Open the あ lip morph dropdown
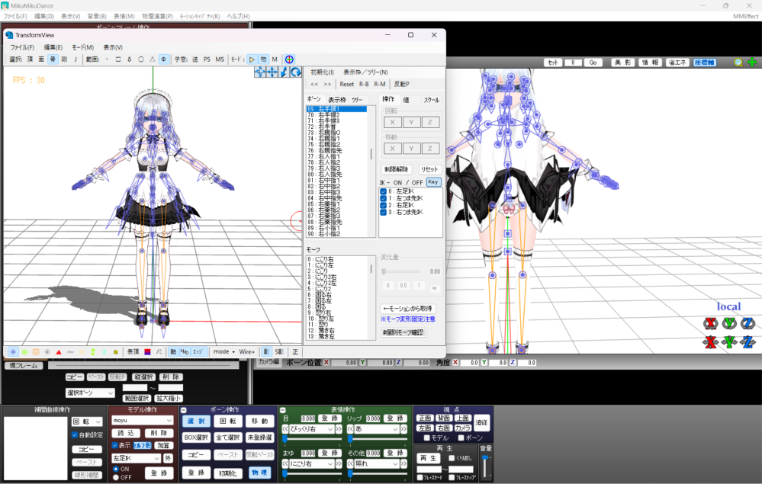Screen dimensions: 762x484 coord(378,429)
